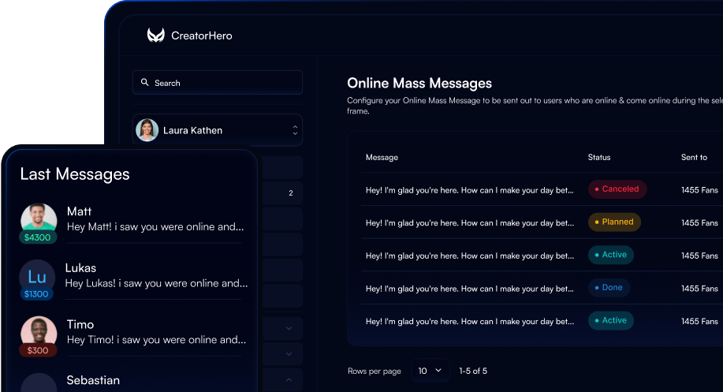Screen dimensions: 723x392
Task: Click the red Canceled status badge
Action: (617, 189)
